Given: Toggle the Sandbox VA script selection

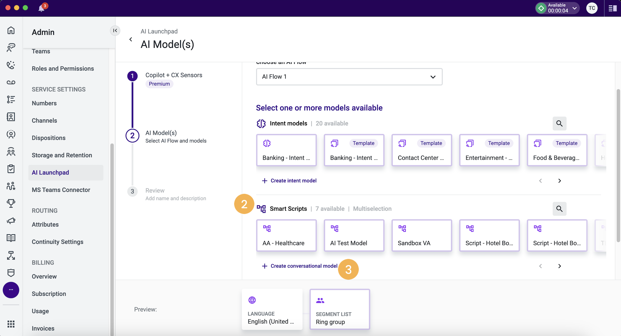Looking at the screenshot, I should 422,235.
